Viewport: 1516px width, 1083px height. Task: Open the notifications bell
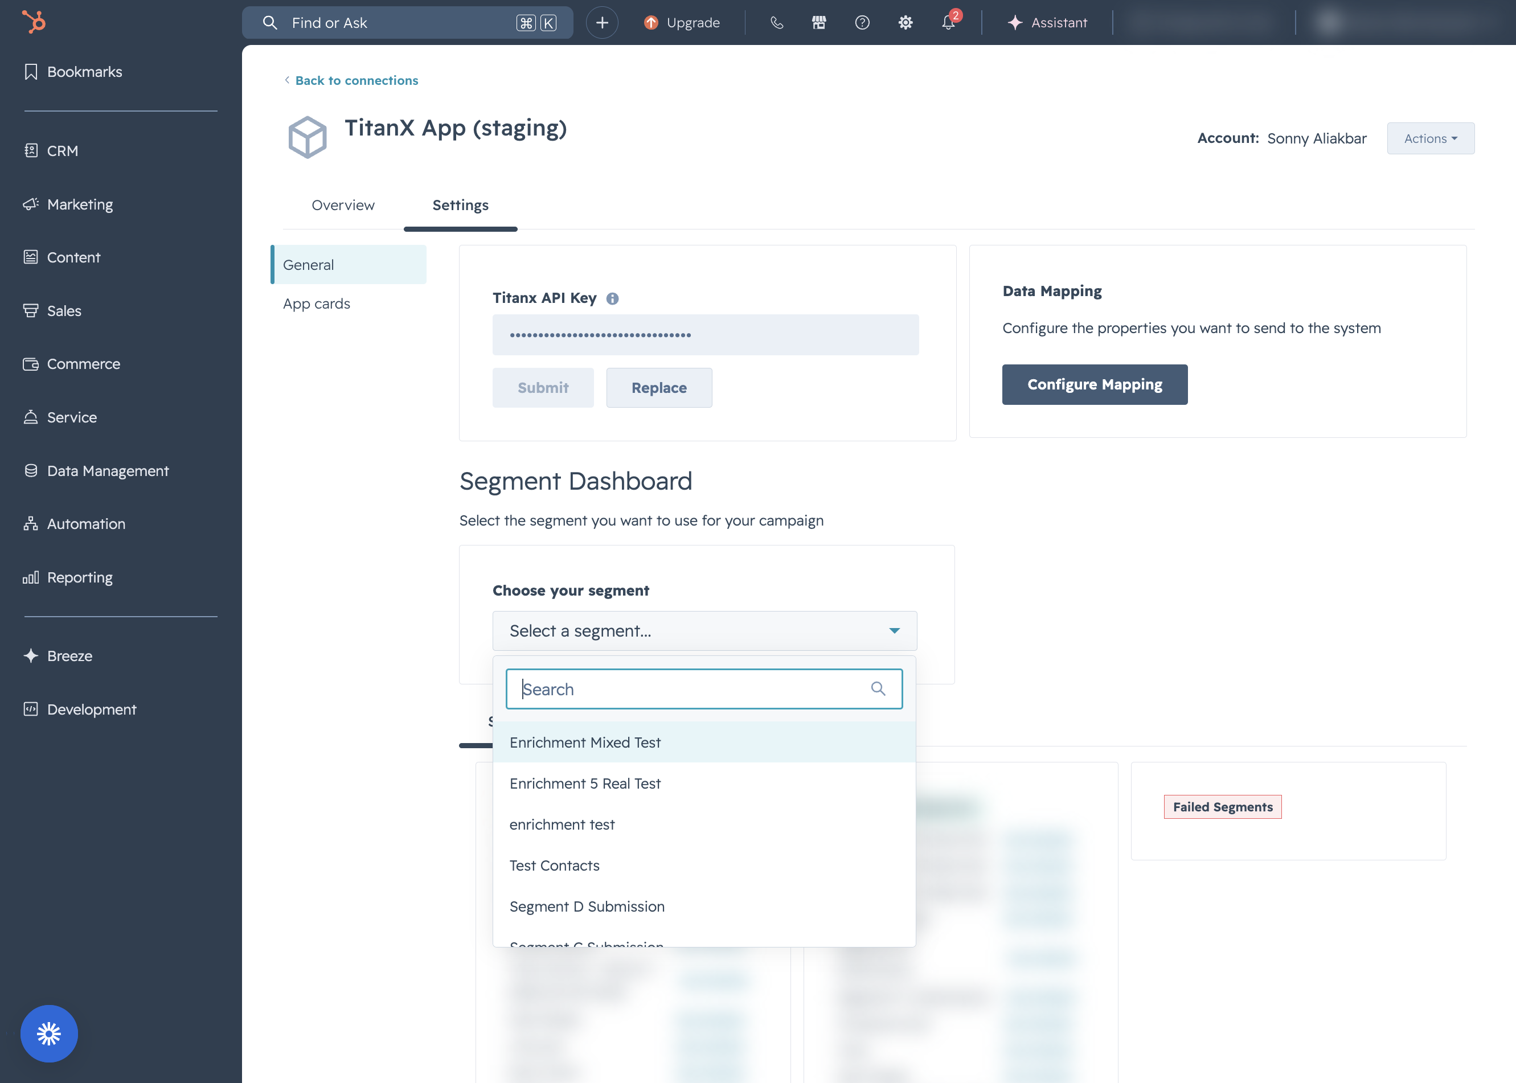pos(948,23)
